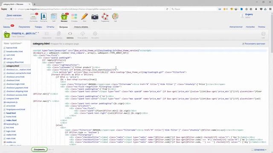Open head.html in file list
The width and height of the screenshot is (273, 153).
click(11, 113)
